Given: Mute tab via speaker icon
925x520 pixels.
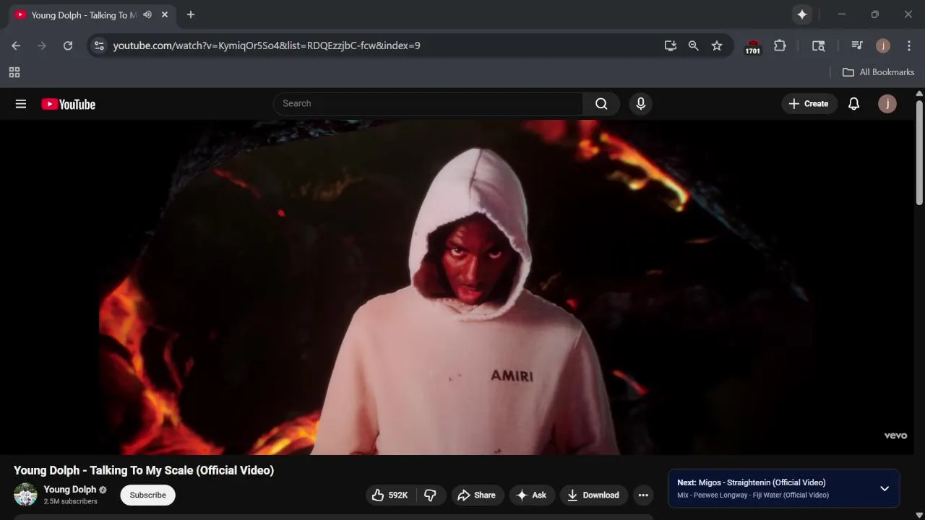Looking at the screenshot, I should click(147, 14).
